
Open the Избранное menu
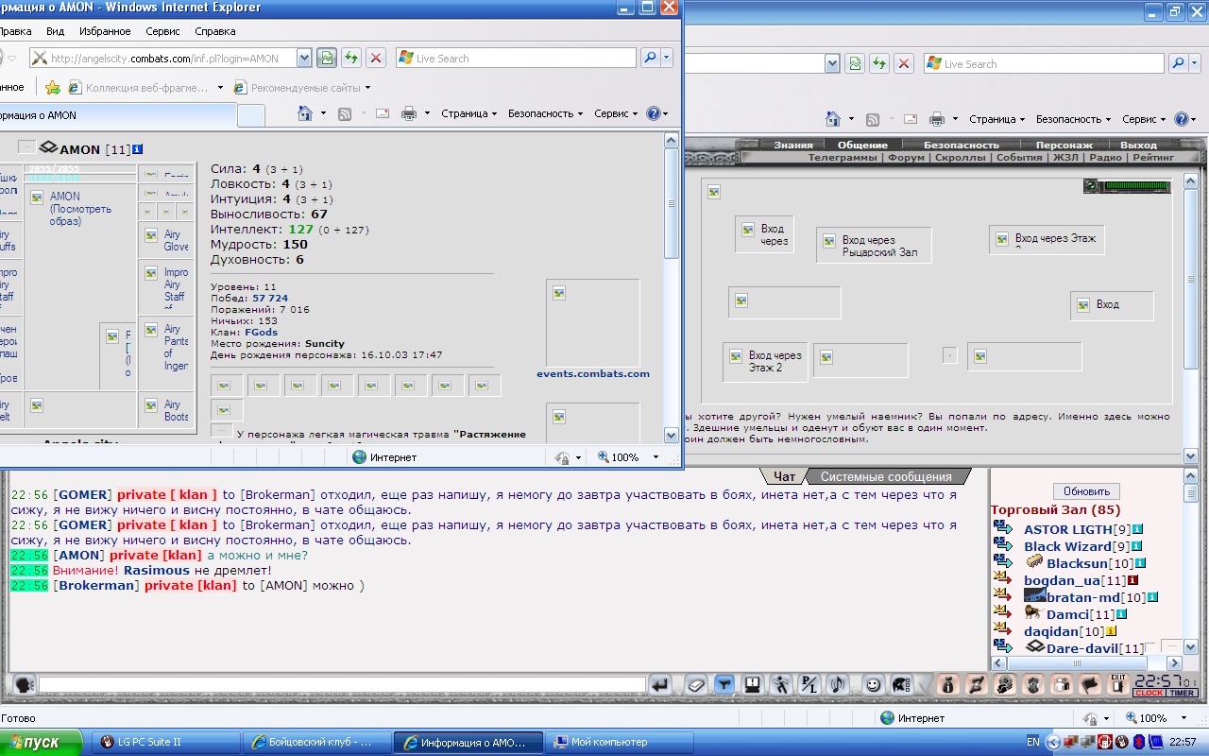click(x=105, y=31)
